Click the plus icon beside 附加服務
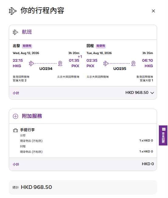The width and height of the screenshot is (168, 198). click(x=15, y=116)
